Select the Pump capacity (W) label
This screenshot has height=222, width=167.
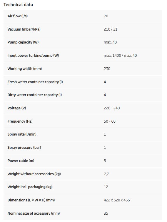click(x=23, y=42)
